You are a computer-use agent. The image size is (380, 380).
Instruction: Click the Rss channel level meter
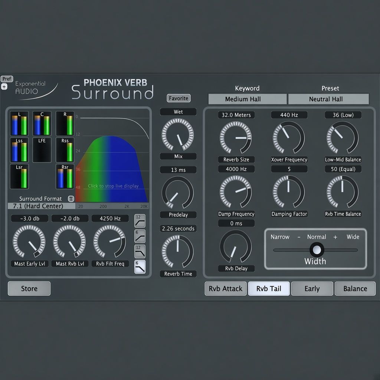pyautogui.click(x=65, y=150)
